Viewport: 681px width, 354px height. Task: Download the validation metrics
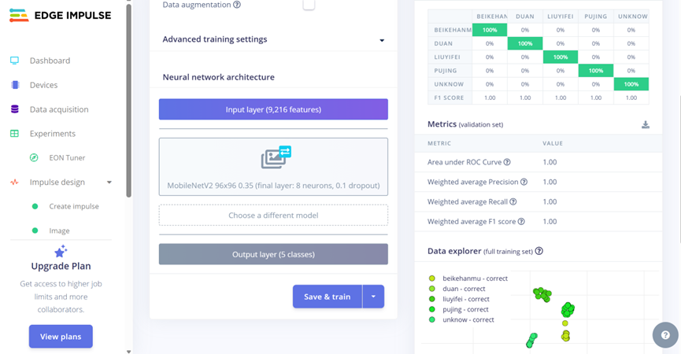pyautogui.click(x=646, y=124)
